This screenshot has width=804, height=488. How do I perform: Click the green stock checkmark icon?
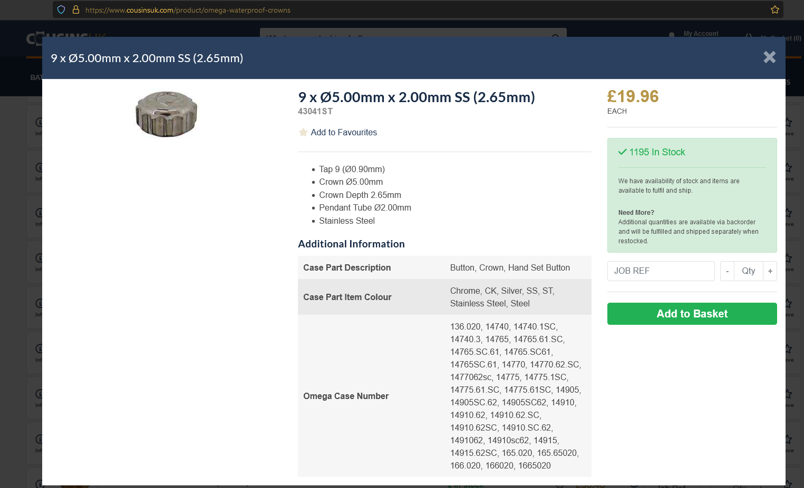click(x=623, y=152)
